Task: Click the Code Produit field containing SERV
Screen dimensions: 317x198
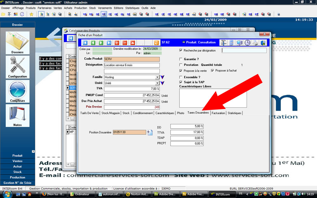Action: point(132,59)
